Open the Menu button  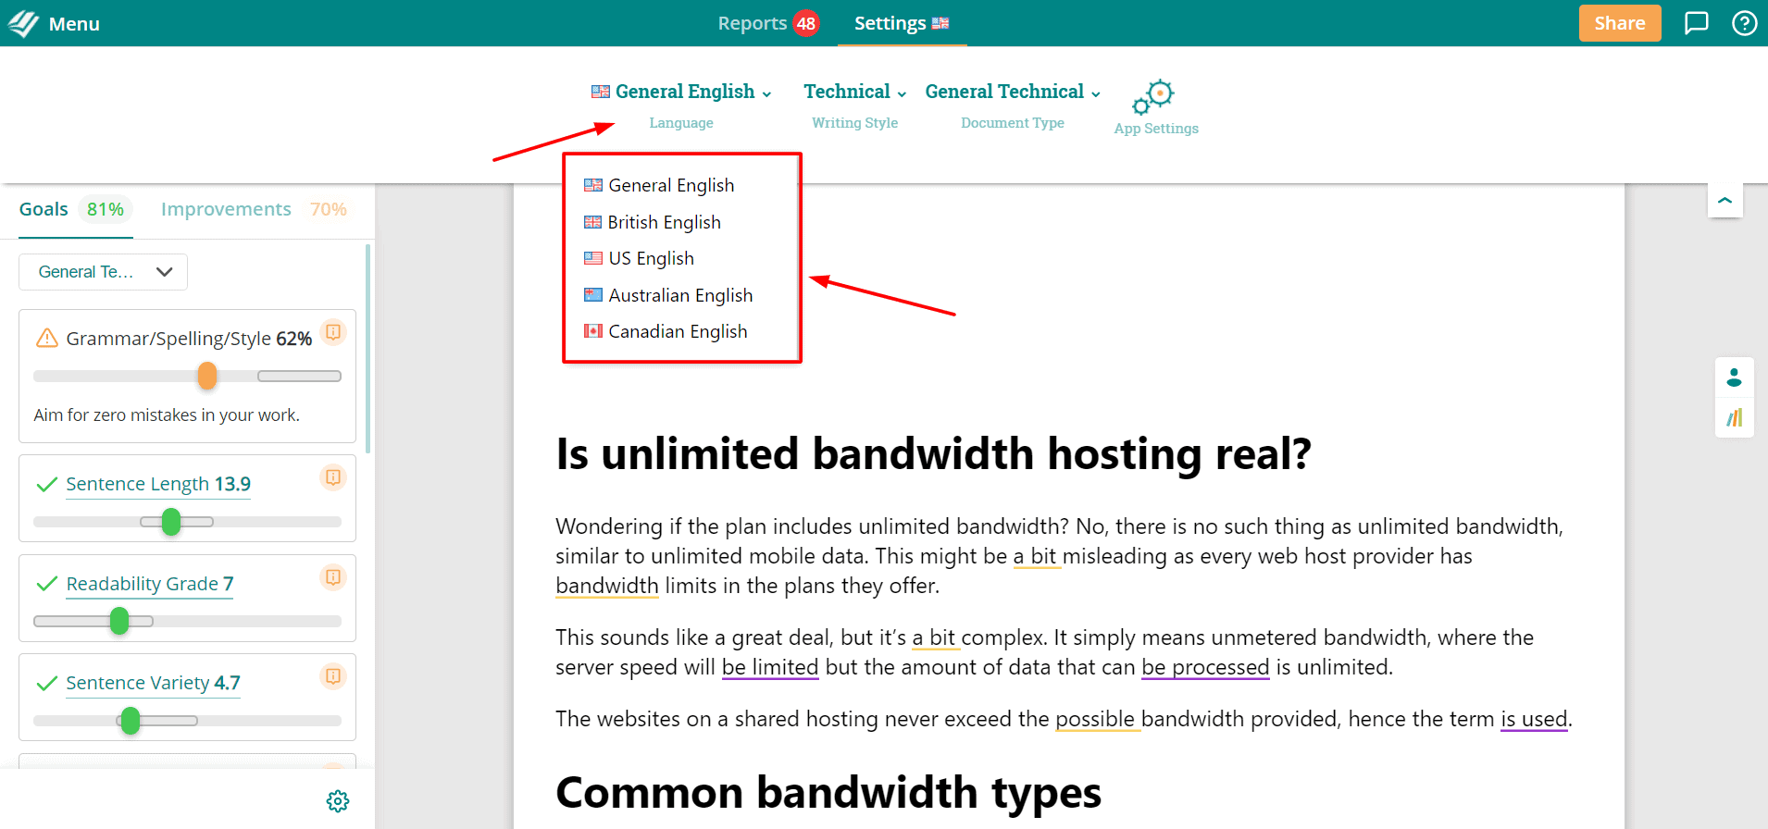[74, 24]
